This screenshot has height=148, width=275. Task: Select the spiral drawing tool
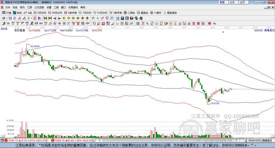tap(27, 23)
